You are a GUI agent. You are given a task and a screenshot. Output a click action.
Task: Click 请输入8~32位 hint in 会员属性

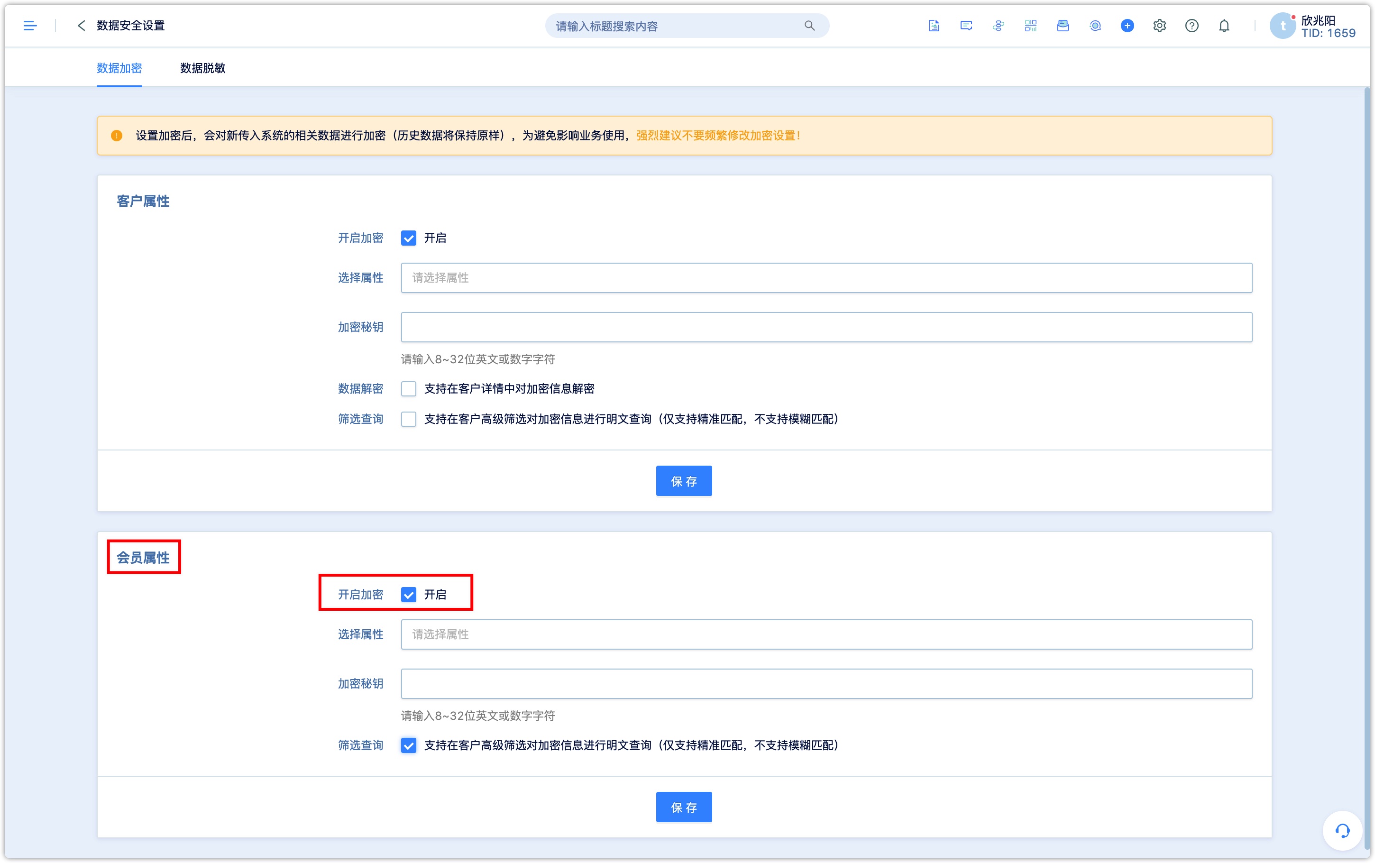click(478, 716)
